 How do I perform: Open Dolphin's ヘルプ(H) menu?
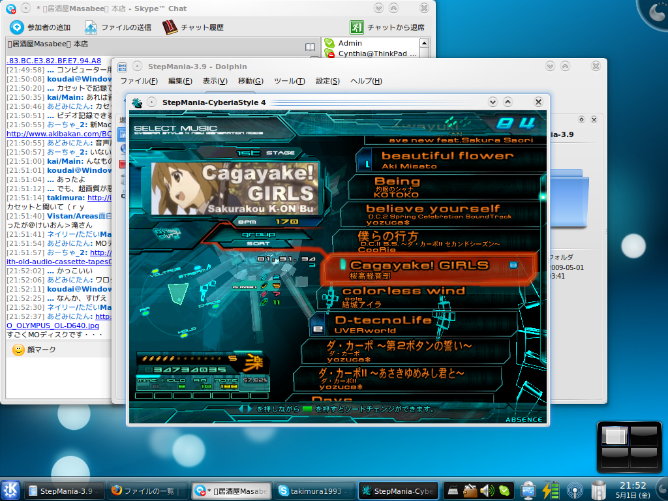367,81
